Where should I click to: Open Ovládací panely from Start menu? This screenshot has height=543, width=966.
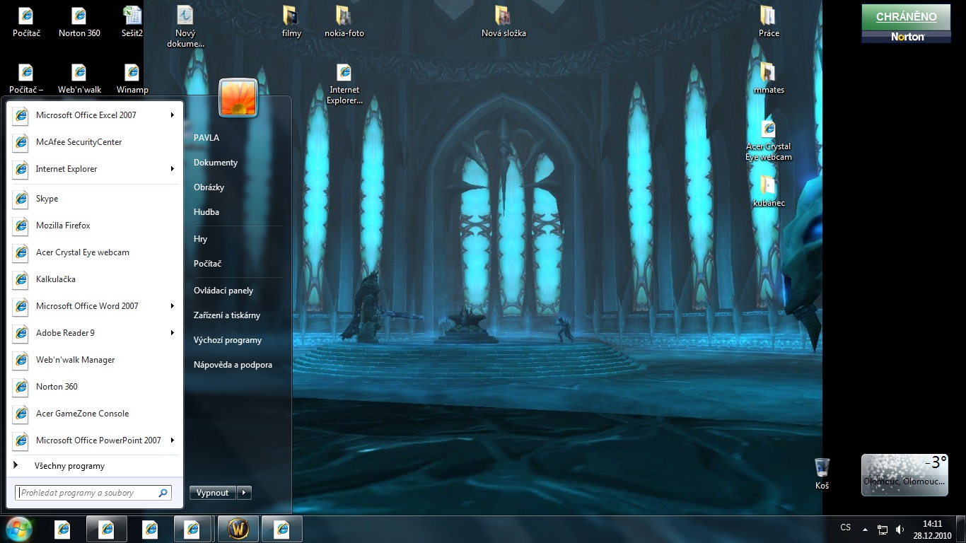[223, 291]
